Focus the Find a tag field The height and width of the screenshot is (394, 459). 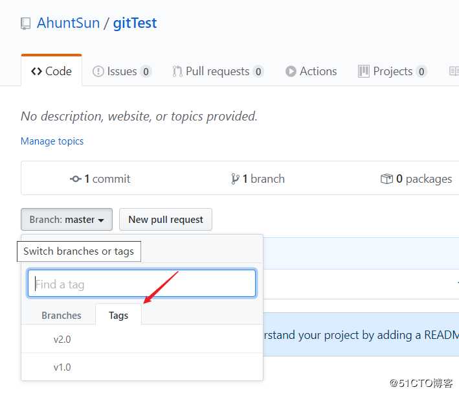142,284
